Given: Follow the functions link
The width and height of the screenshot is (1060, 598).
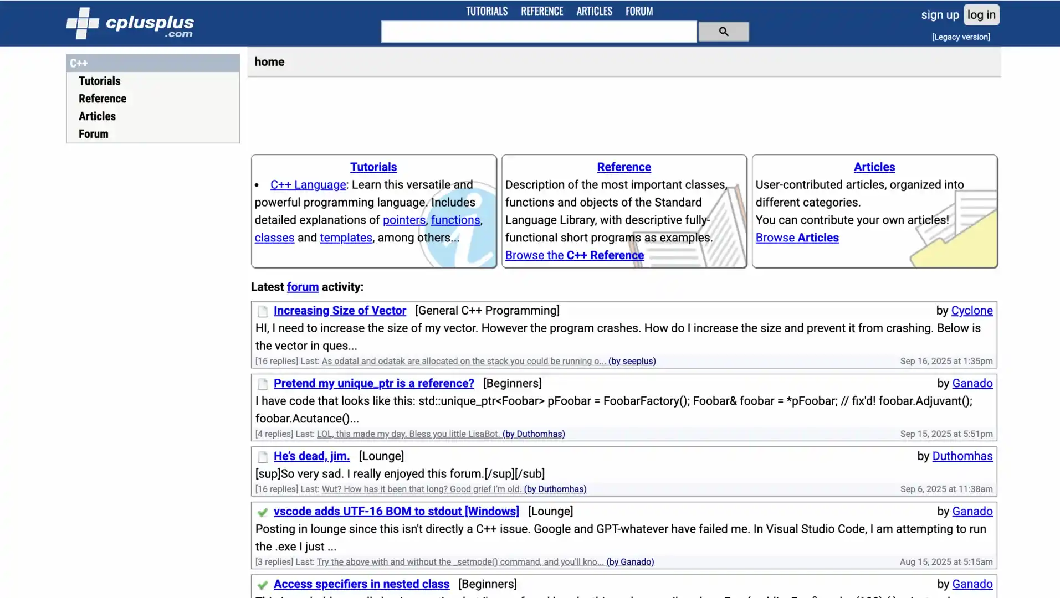Looking at the screenshot, I should [455, 220].
